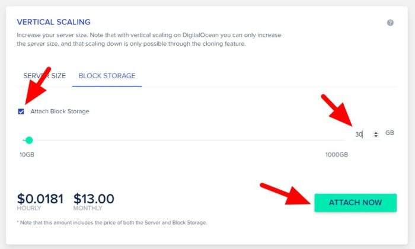The height and width of the screenshot is (249, 415).
Task: Select the Block Storage tab
Action: point(107,76)
